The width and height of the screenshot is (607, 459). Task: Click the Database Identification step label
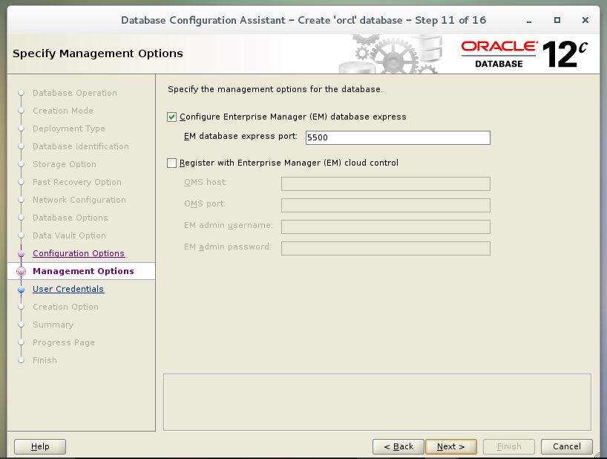pos(81,146)
